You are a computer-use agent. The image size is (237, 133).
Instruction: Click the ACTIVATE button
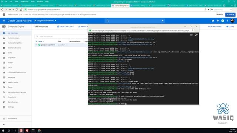(230, 15)
